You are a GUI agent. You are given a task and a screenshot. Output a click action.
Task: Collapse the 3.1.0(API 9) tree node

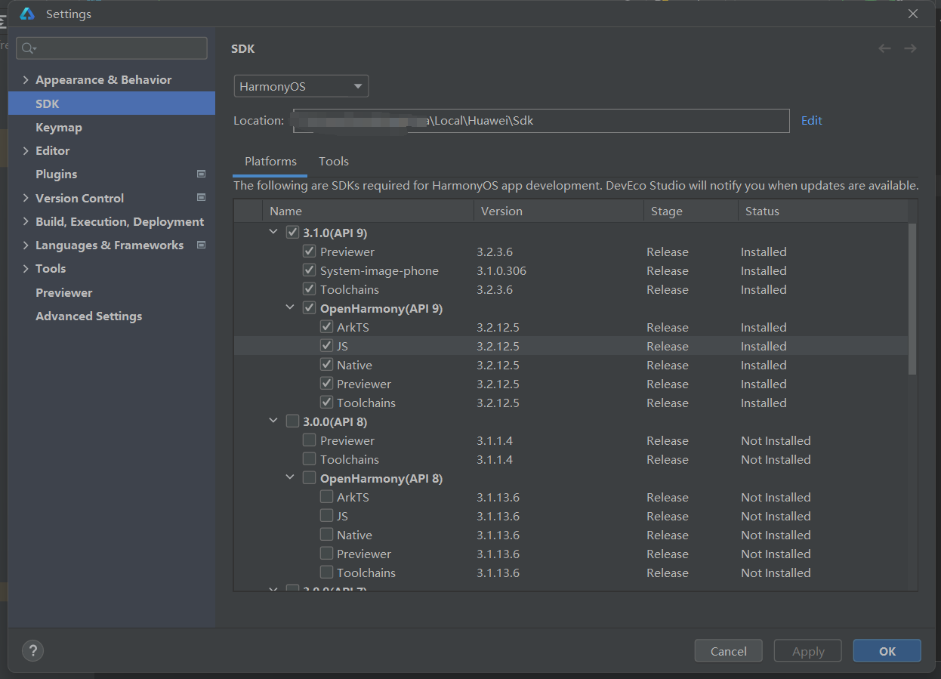click(x=273, y=233)
